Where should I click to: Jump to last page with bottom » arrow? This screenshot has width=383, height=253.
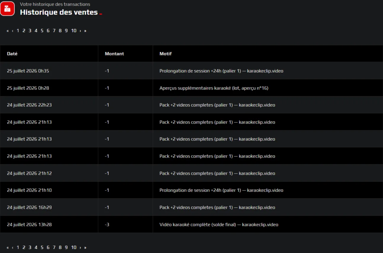(85, 247)
